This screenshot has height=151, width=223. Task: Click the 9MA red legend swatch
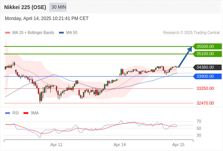click(26, 113)
